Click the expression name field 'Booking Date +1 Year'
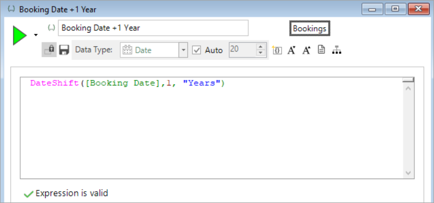Viewport: 434px width, 203px height. click(153, 28)
